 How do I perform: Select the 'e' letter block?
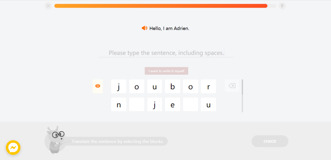coord(173,104)
